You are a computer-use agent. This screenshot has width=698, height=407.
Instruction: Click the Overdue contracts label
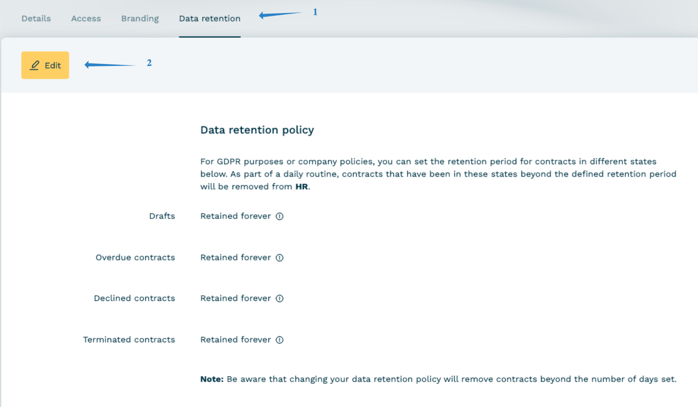pyautogui.click(x=135, y=258)
